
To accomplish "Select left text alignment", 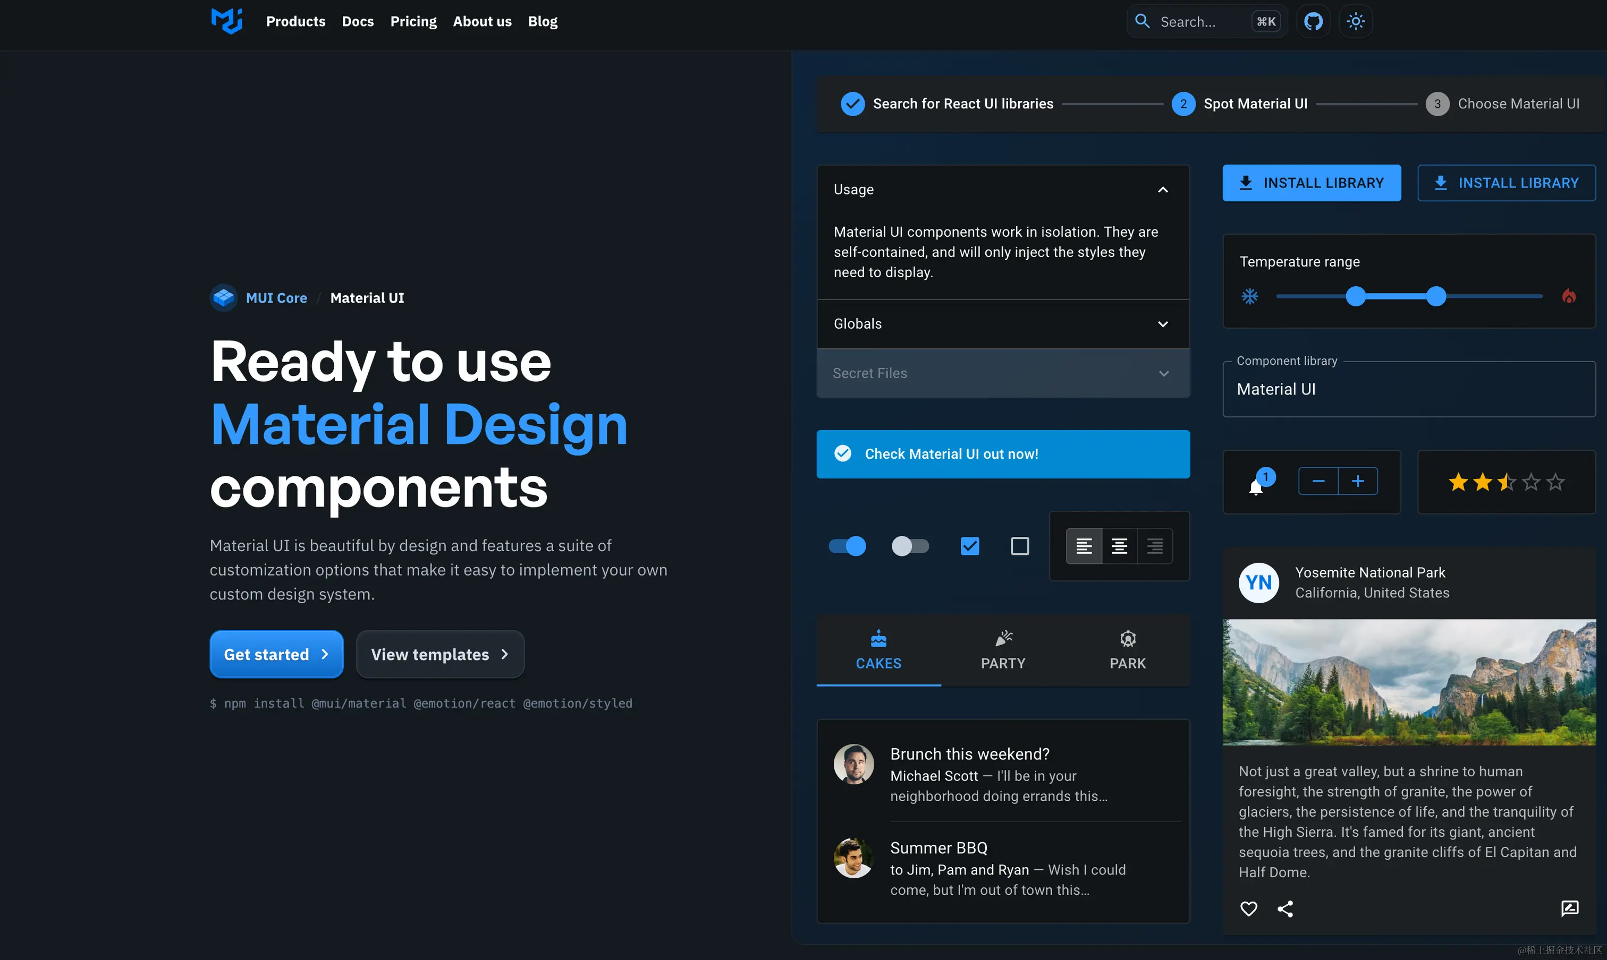I will coord(1084,546).
